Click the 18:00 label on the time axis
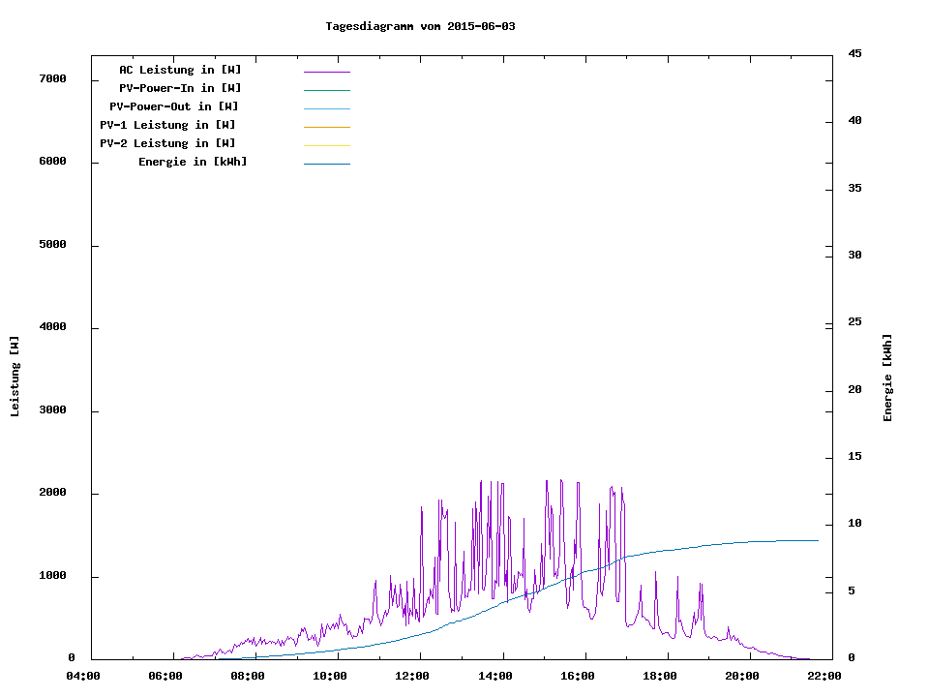Screen dimensions: 929x697 660,676
